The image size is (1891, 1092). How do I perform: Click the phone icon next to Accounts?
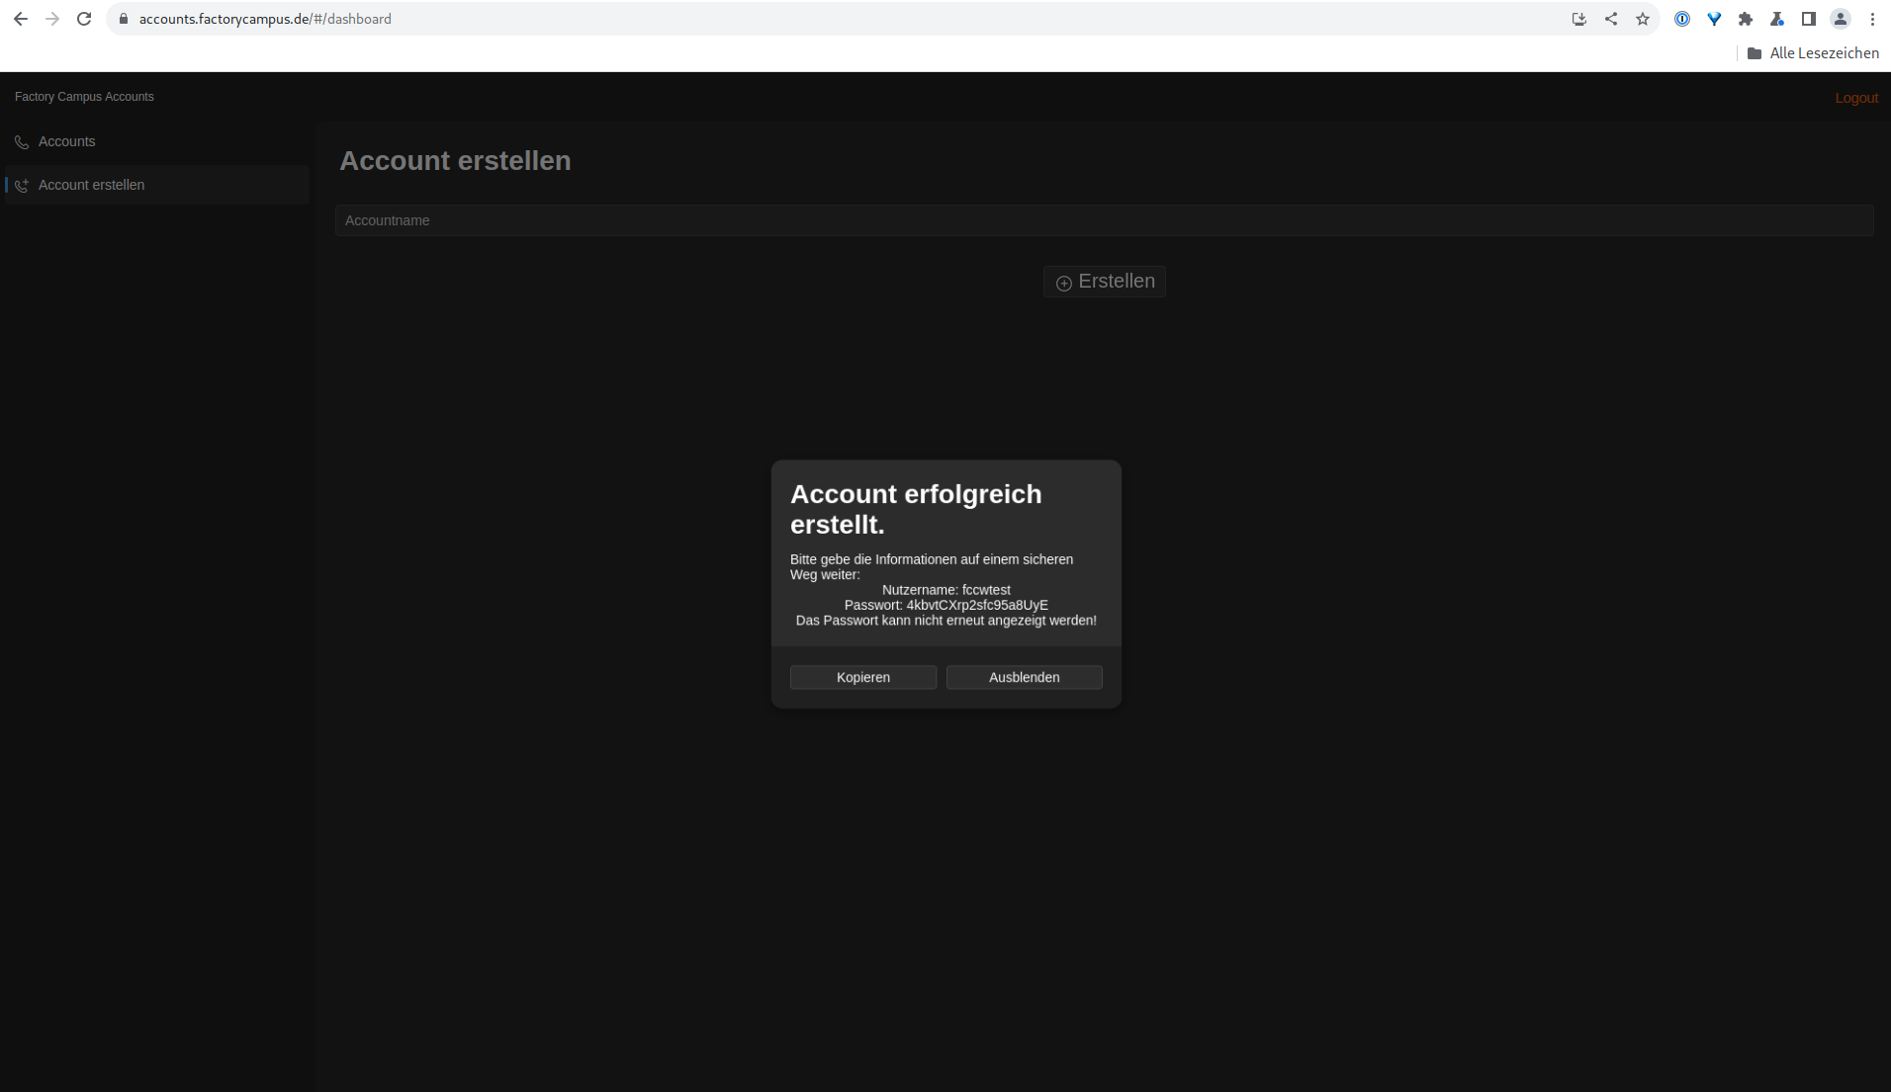coord(21,141)
